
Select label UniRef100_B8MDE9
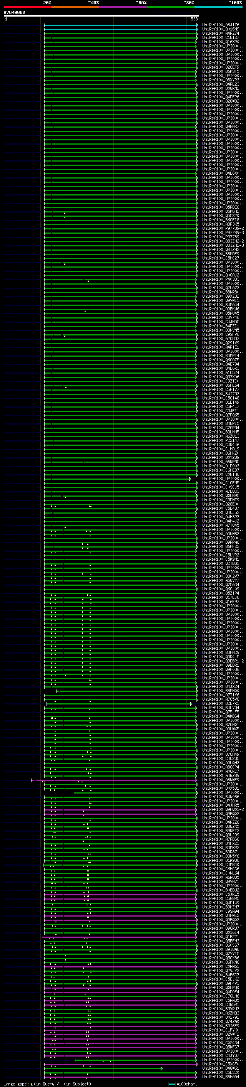(221, 254)
